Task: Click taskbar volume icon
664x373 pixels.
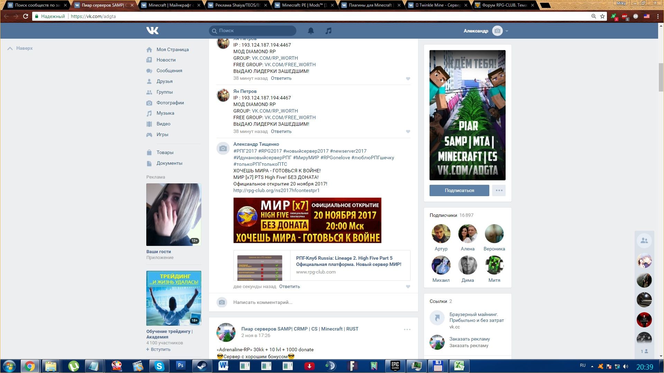Action: pos(626,366)
